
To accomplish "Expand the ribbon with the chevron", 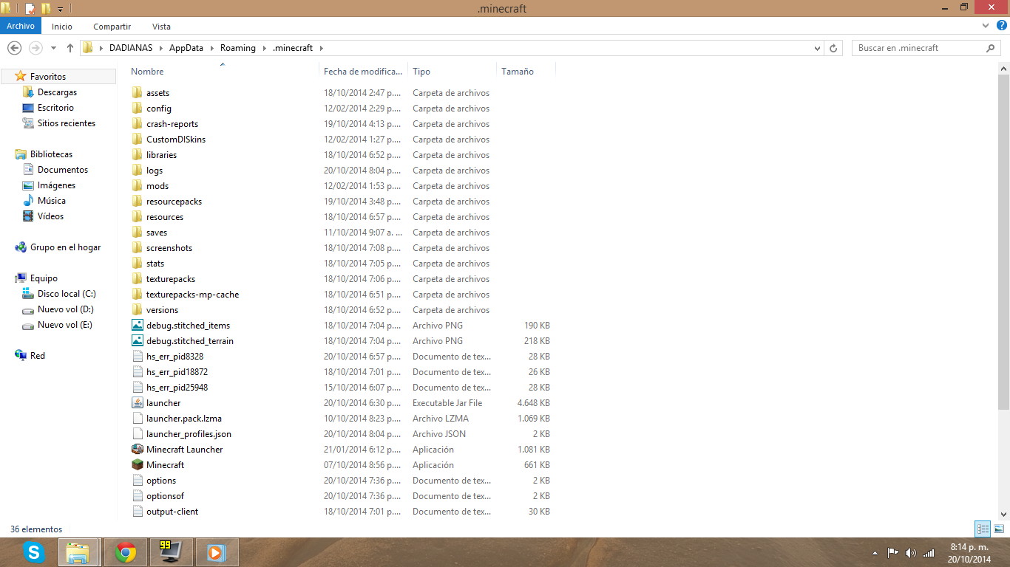I will [x=986, y=26].
